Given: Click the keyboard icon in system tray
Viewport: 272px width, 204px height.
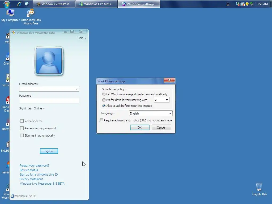Looking at the screenshot, I should tap(228, 4).
